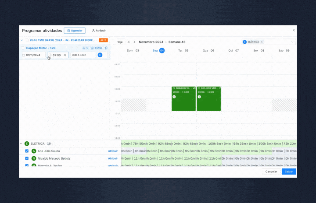Go to the next week

pos(134,42)
